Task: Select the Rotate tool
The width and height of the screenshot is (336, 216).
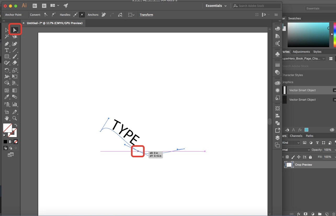Action: pyautogui.click(x=7, y=70)
